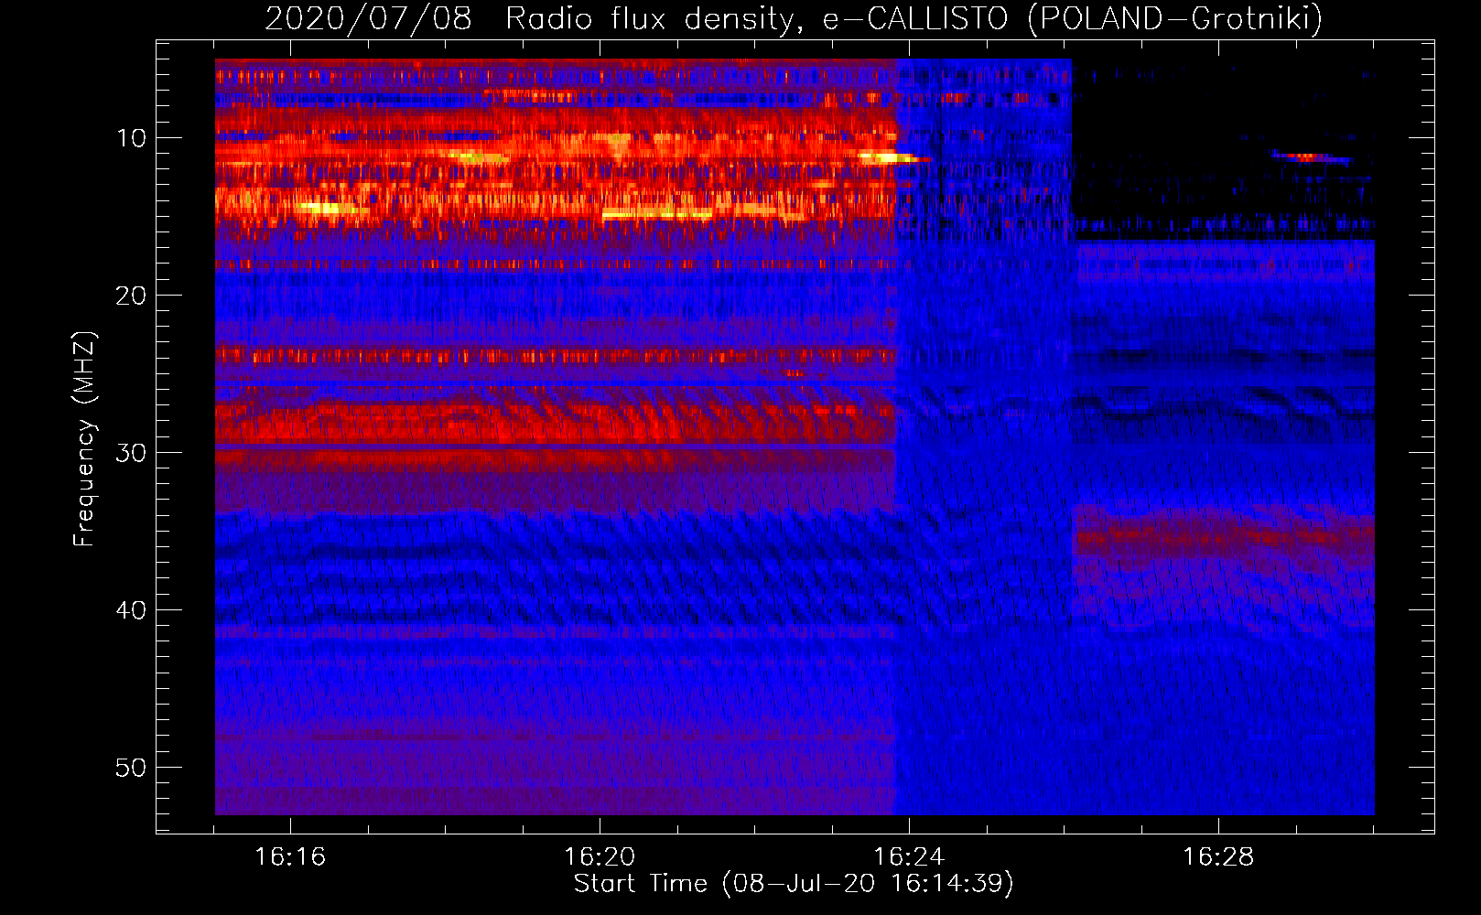Click the 16:28 time tick label
This screenshot has height=915, width=1481.
(x=1218, y=857)
